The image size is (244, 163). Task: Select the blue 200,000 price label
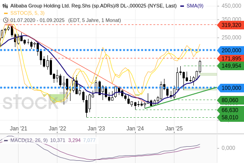pyautogui.click(x=230, y=50)
